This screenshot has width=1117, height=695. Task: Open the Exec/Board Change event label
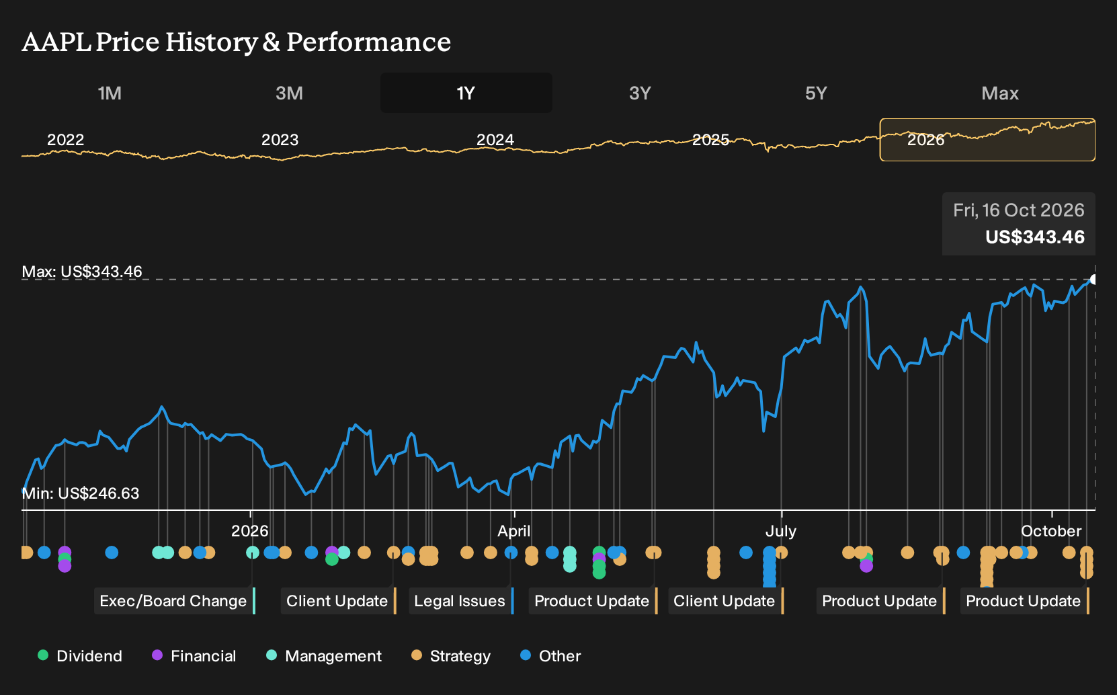[x=175, y=601]
